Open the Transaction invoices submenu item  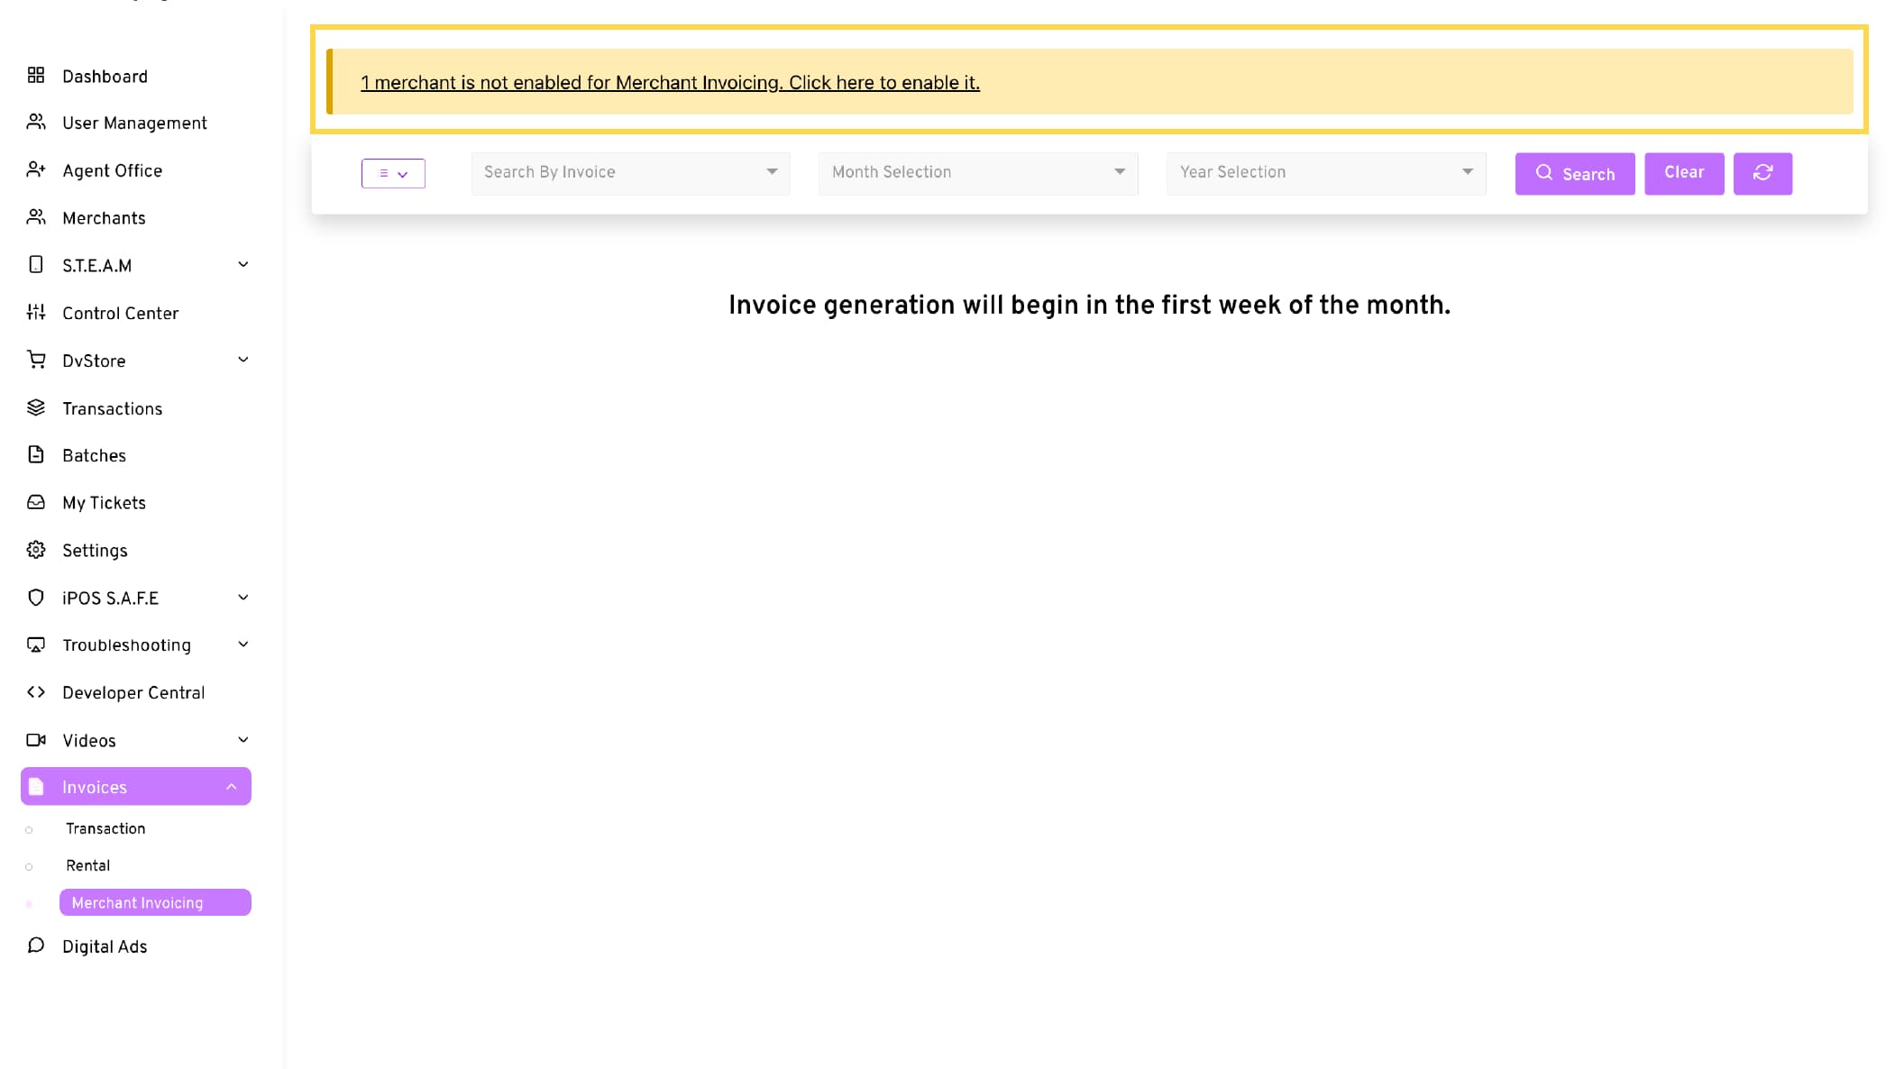coord(105,828)
